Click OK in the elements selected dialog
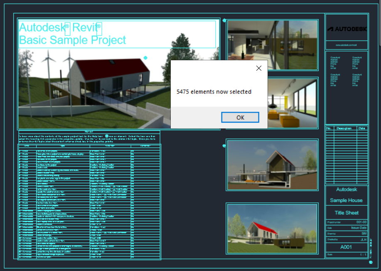The image size is (381, 271). click(240, 117)
